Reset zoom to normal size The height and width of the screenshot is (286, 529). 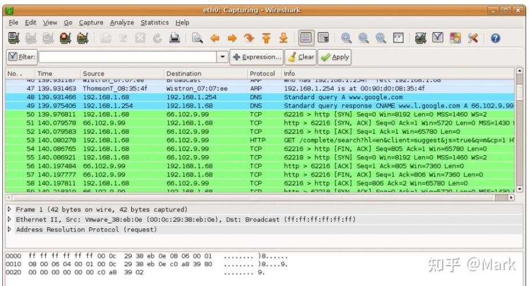(381, 38)
